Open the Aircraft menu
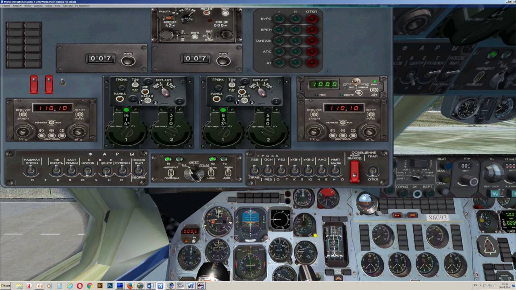The width and height of the screenshot is (516, 290). (17, 6)
